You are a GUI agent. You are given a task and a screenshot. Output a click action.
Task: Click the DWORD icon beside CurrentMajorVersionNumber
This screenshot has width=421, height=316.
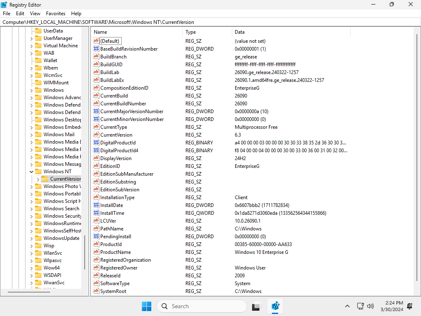[x=96, y=111]
